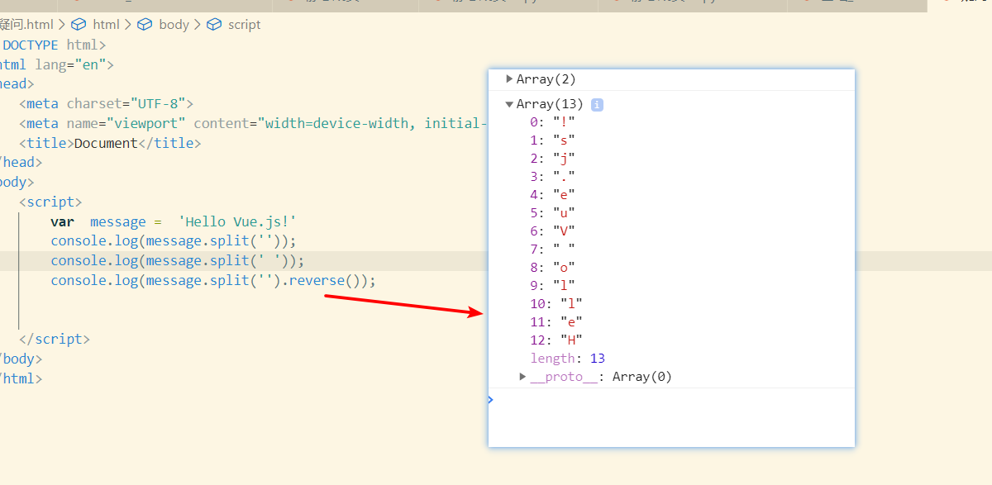Expand the __proto__: Array(0) entry
The width and height of the screenshot is (992, 485).
[x=523, y=377]
